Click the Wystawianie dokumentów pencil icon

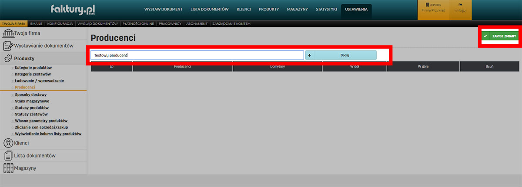[8, 46]
